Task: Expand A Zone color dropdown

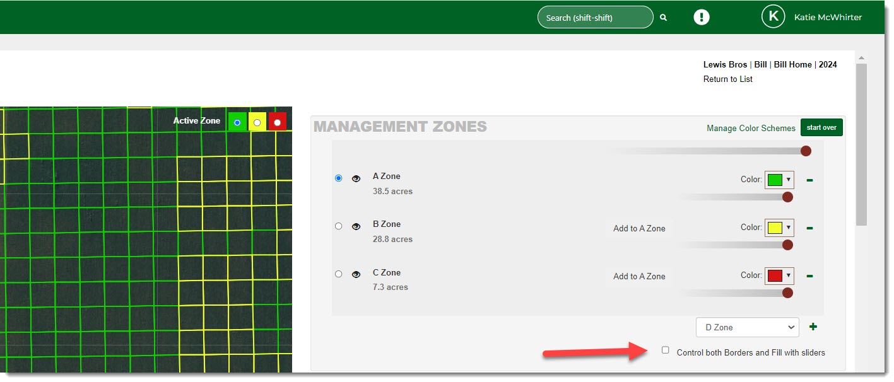Action: pos(779,180)
